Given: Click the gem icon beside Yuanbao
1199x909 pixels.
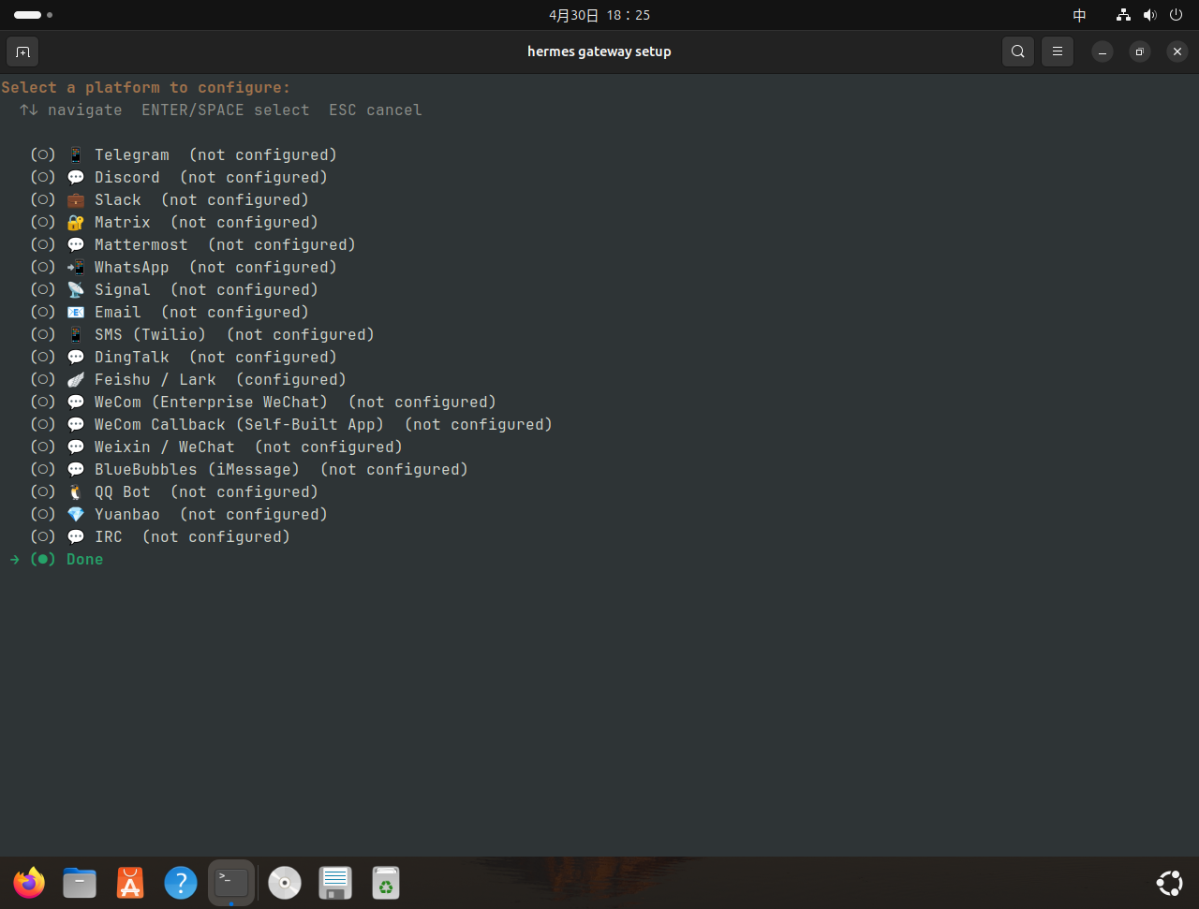Looking at the screenshot, I should 76,515.
